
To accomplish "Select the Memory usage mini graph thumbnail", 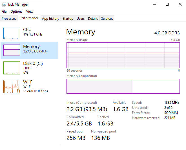I will pos(12,50).
